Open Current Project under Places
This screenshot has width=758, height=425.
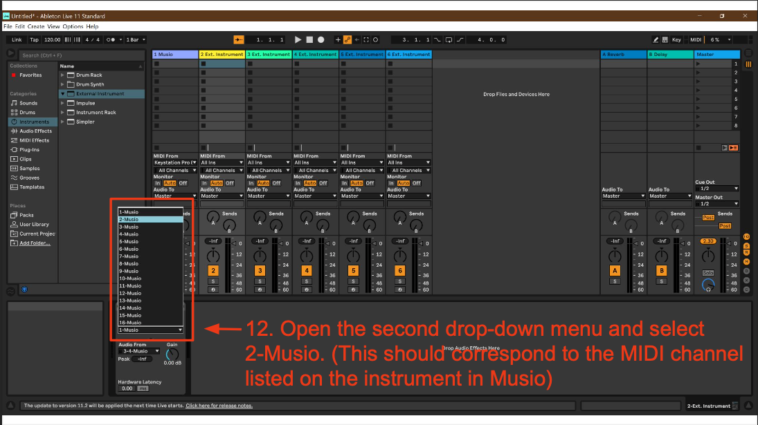(x=37, y=234)
